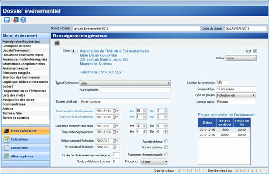Click the Menu événement navigation button

pos(26,131)
